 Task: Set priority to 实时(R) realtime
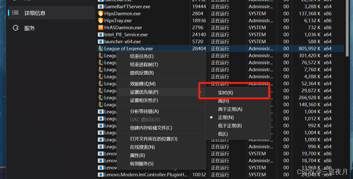pos(237,93)
